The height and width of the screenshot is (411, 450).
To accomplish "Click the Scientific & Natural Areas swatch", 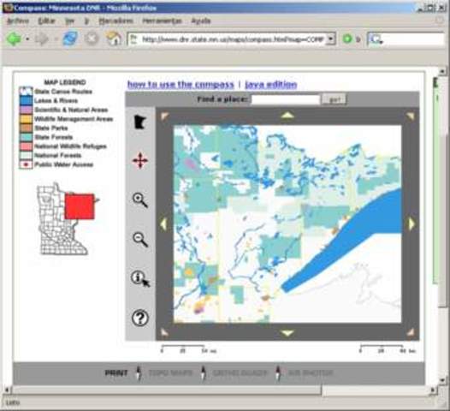I will point(26,110).
